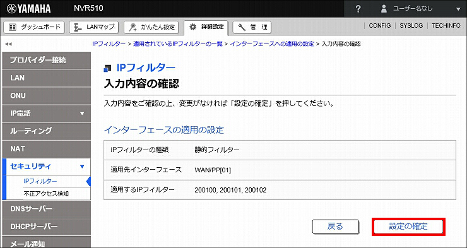Collapse the セキュリティ sidebar menu
This screenshot has width=467, height=248.
tap(46, 167)
